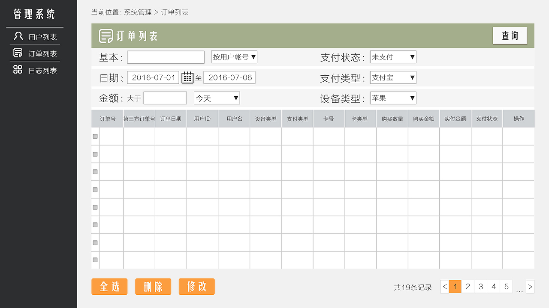The image size is (549, 308).
Task: Click the document icon beside 订单列表 in sidebar
Action: click(18, 53)
